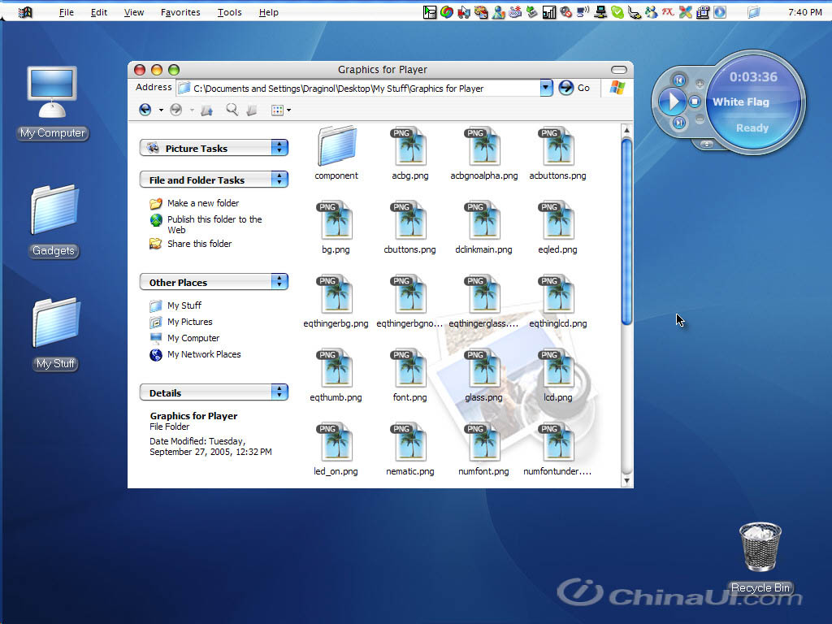This screenshot has height=624, width=832.
Task: Click the Go button next to address
Action: pyautogui.click(x=574, y=88)
